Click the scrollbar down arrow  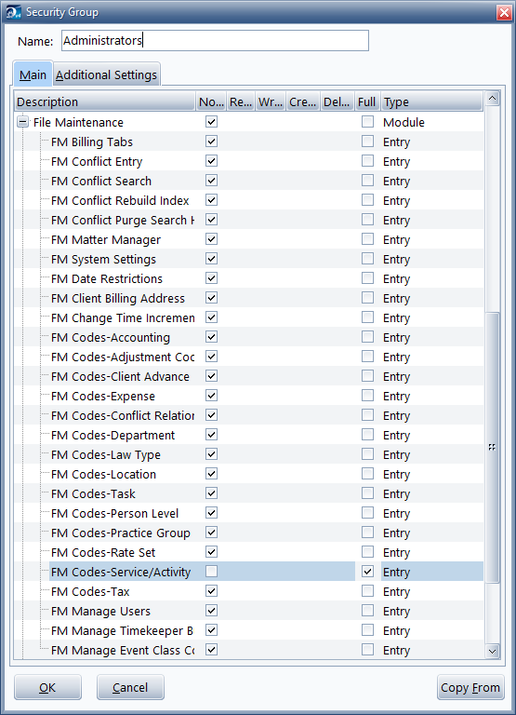tap(493, 651)
